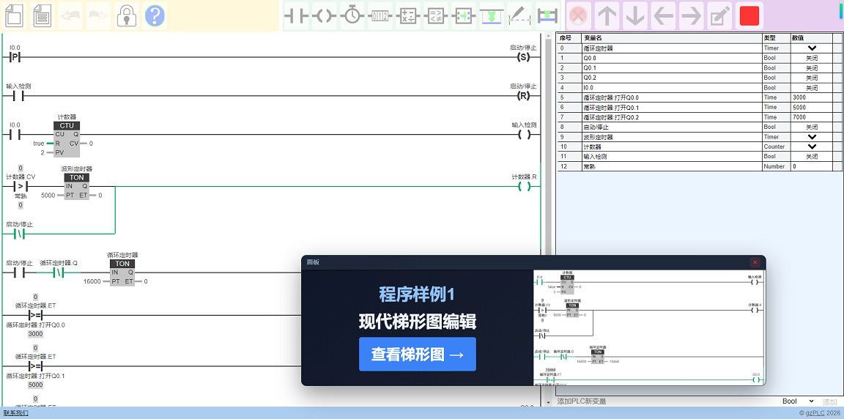Screen dimensions: 844x419
Task: Click the insert branch between rails icon
Action: tap(548, 16)
